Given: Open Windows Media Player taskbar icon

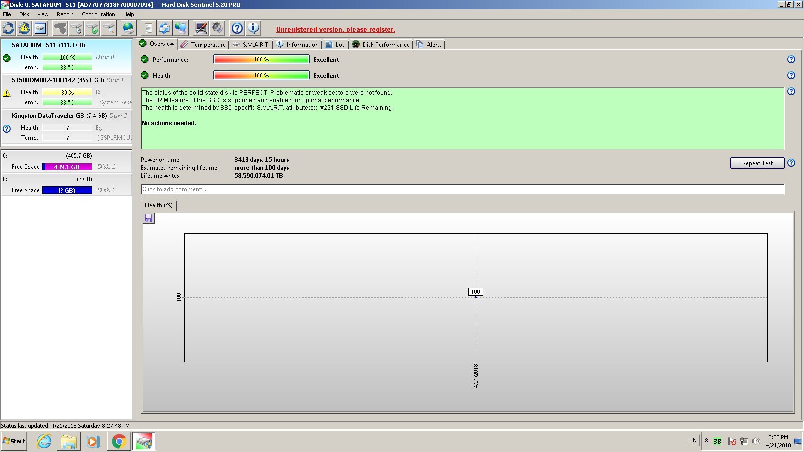Looking at the screenshot, I should click(93, 441).
